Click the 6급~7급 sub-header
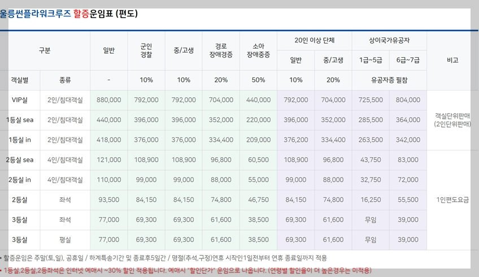The image size is (479, 277). pyautogui.click(x=408, y=60)
